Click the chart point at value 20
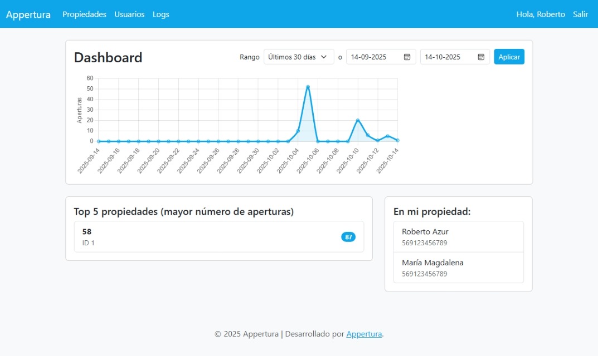 [358, 120]
